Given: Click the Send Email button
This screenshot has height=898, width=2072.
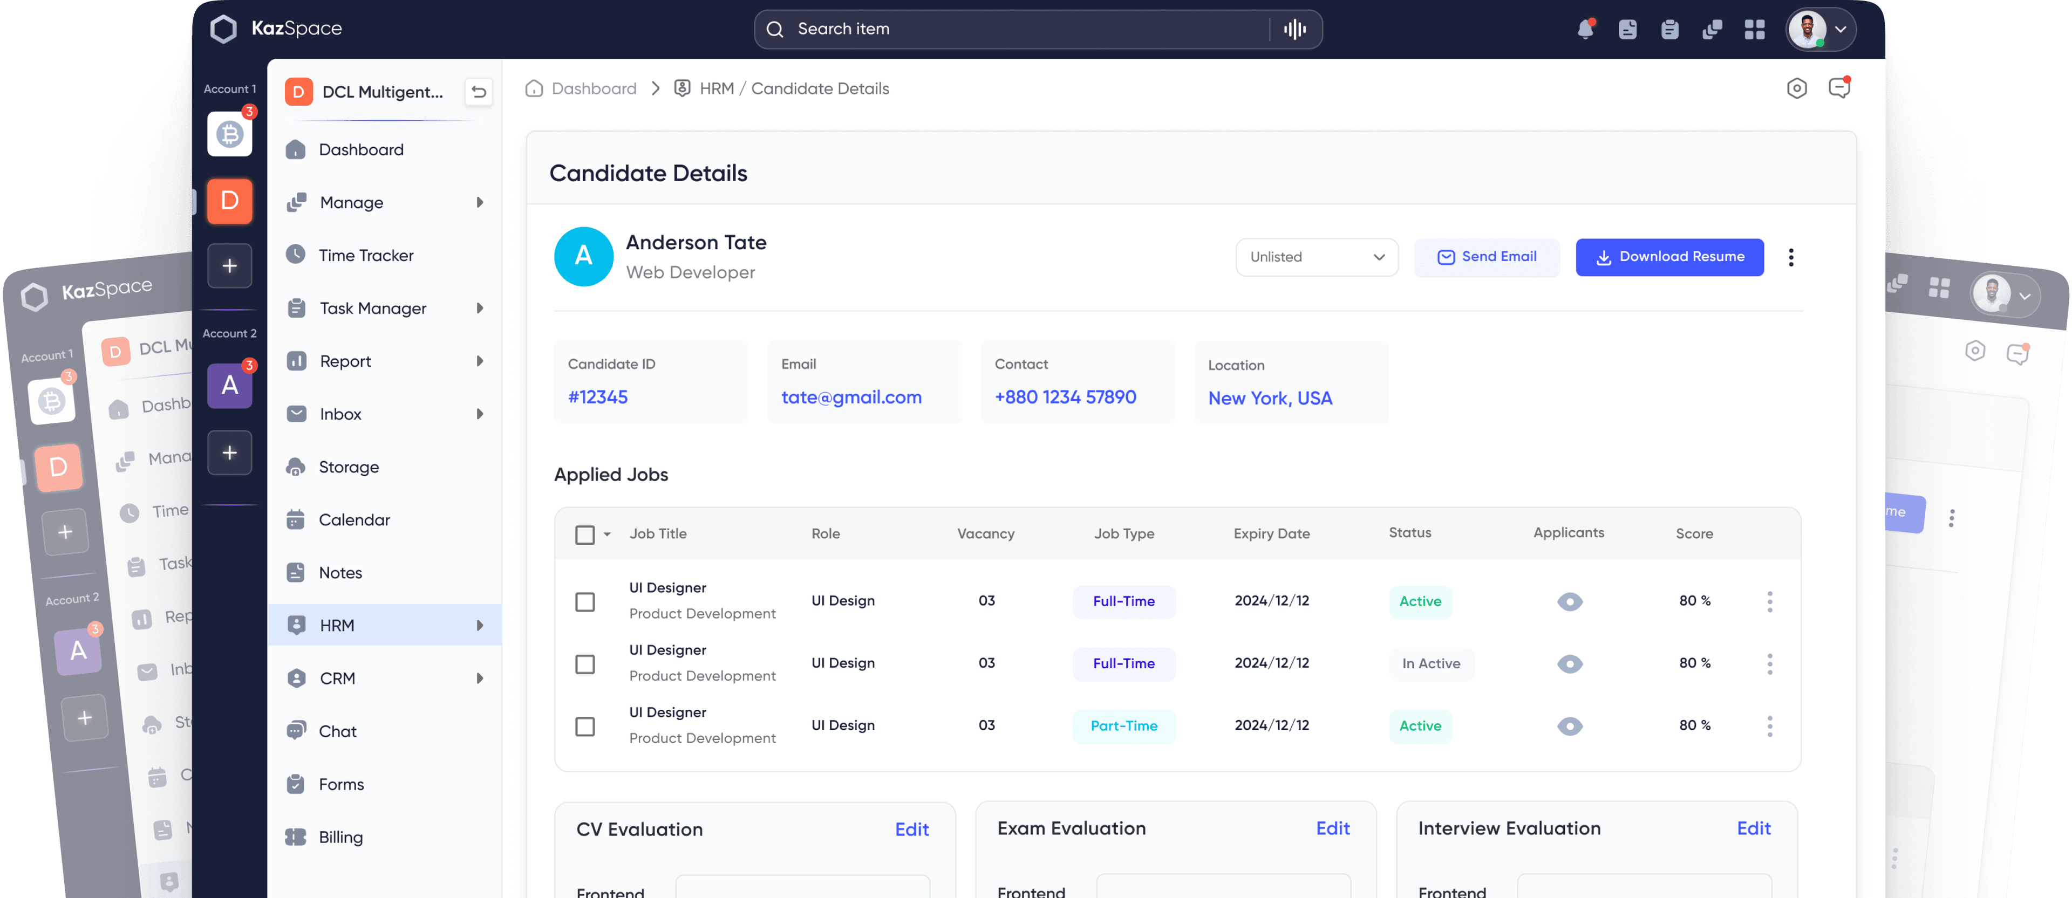Looking at the screenshot, I should (x=1487, y=257).
